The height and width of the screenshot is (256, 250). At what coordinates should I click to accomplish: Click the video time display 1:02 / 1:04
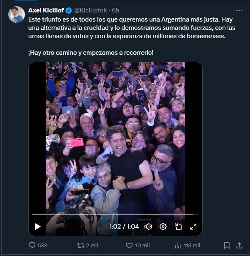(124, 227)
